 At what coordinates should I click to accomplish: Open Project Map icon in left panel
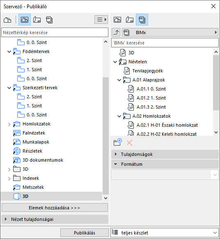tap(7, 20)
